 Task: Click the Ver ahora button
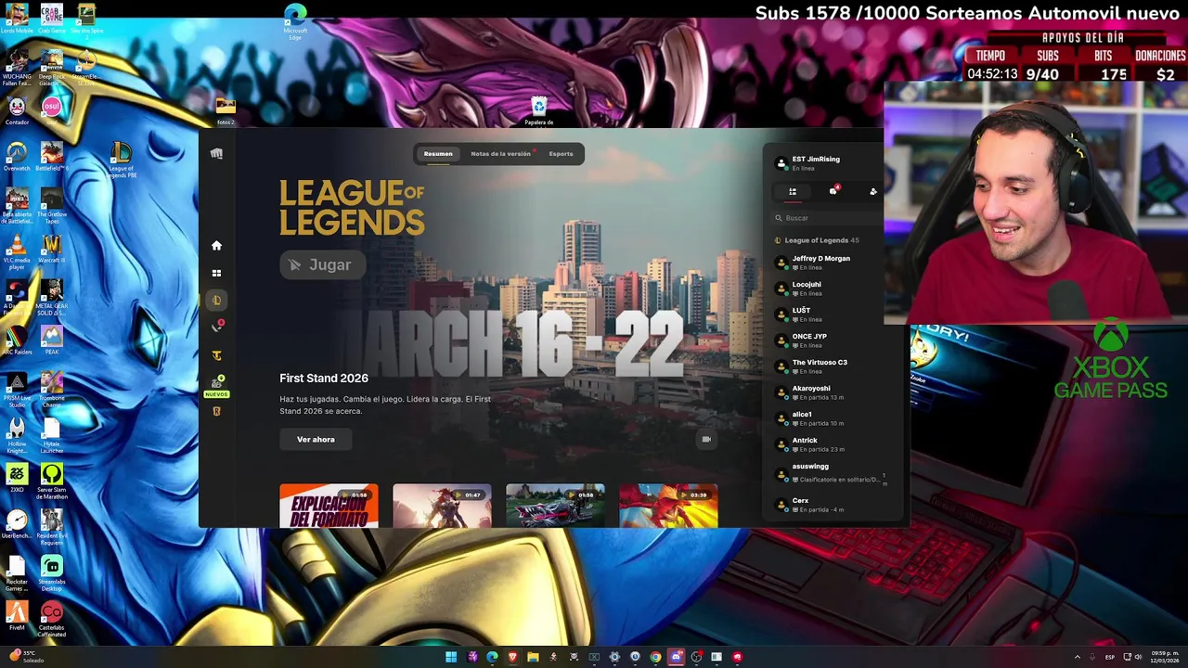point(316,440)
